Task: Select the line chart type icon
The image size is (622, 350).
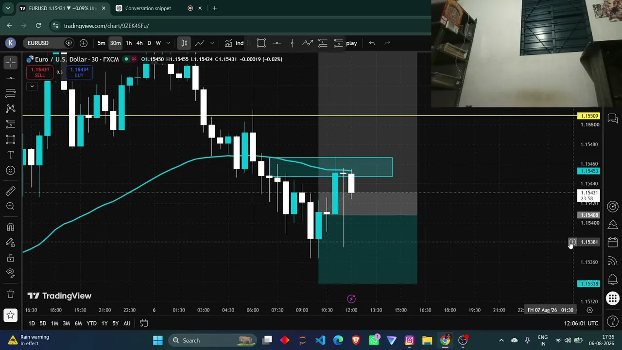Action: [200, 43]
